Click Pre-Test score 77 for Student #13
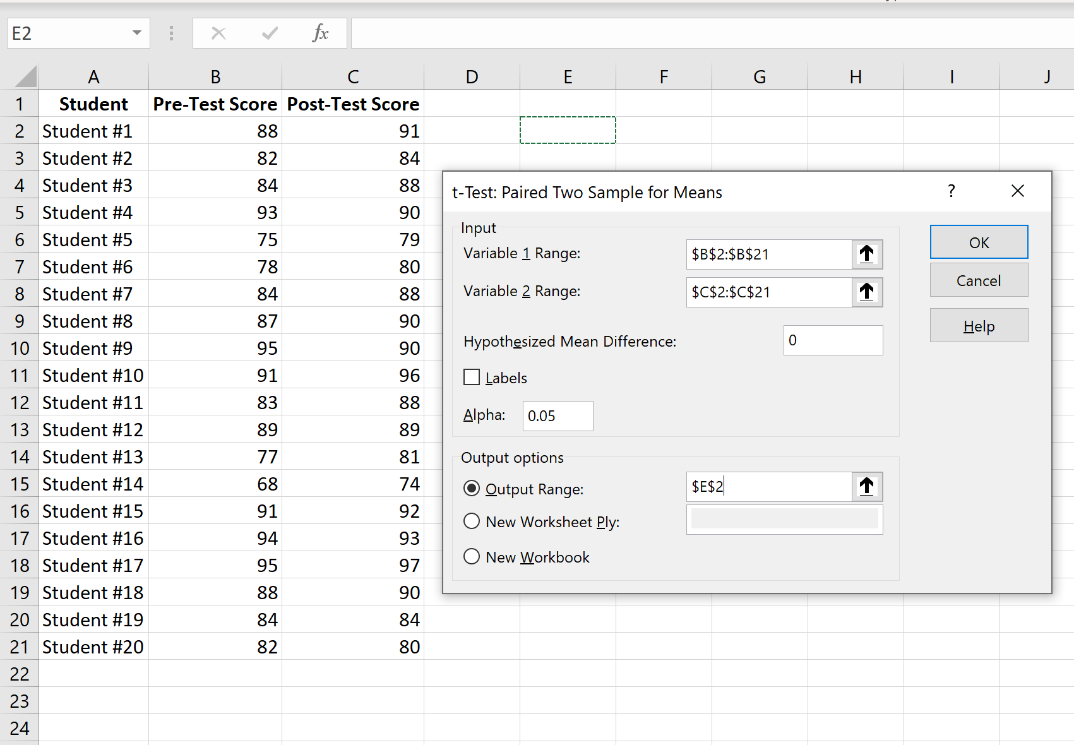This screenshot has width=1074, height=745. click(x=215, y=456)
